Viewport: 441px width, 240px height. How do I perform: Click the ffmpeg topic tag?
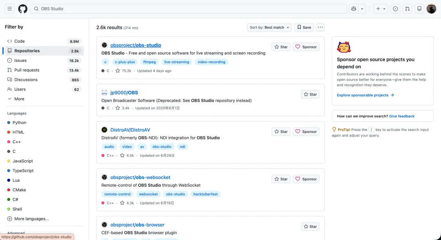[149, 62]
